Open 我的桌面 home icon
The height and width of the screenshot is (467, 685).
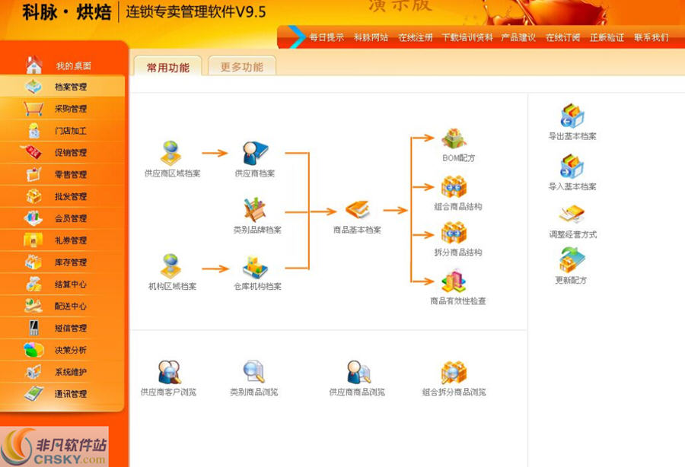[34, 65]
